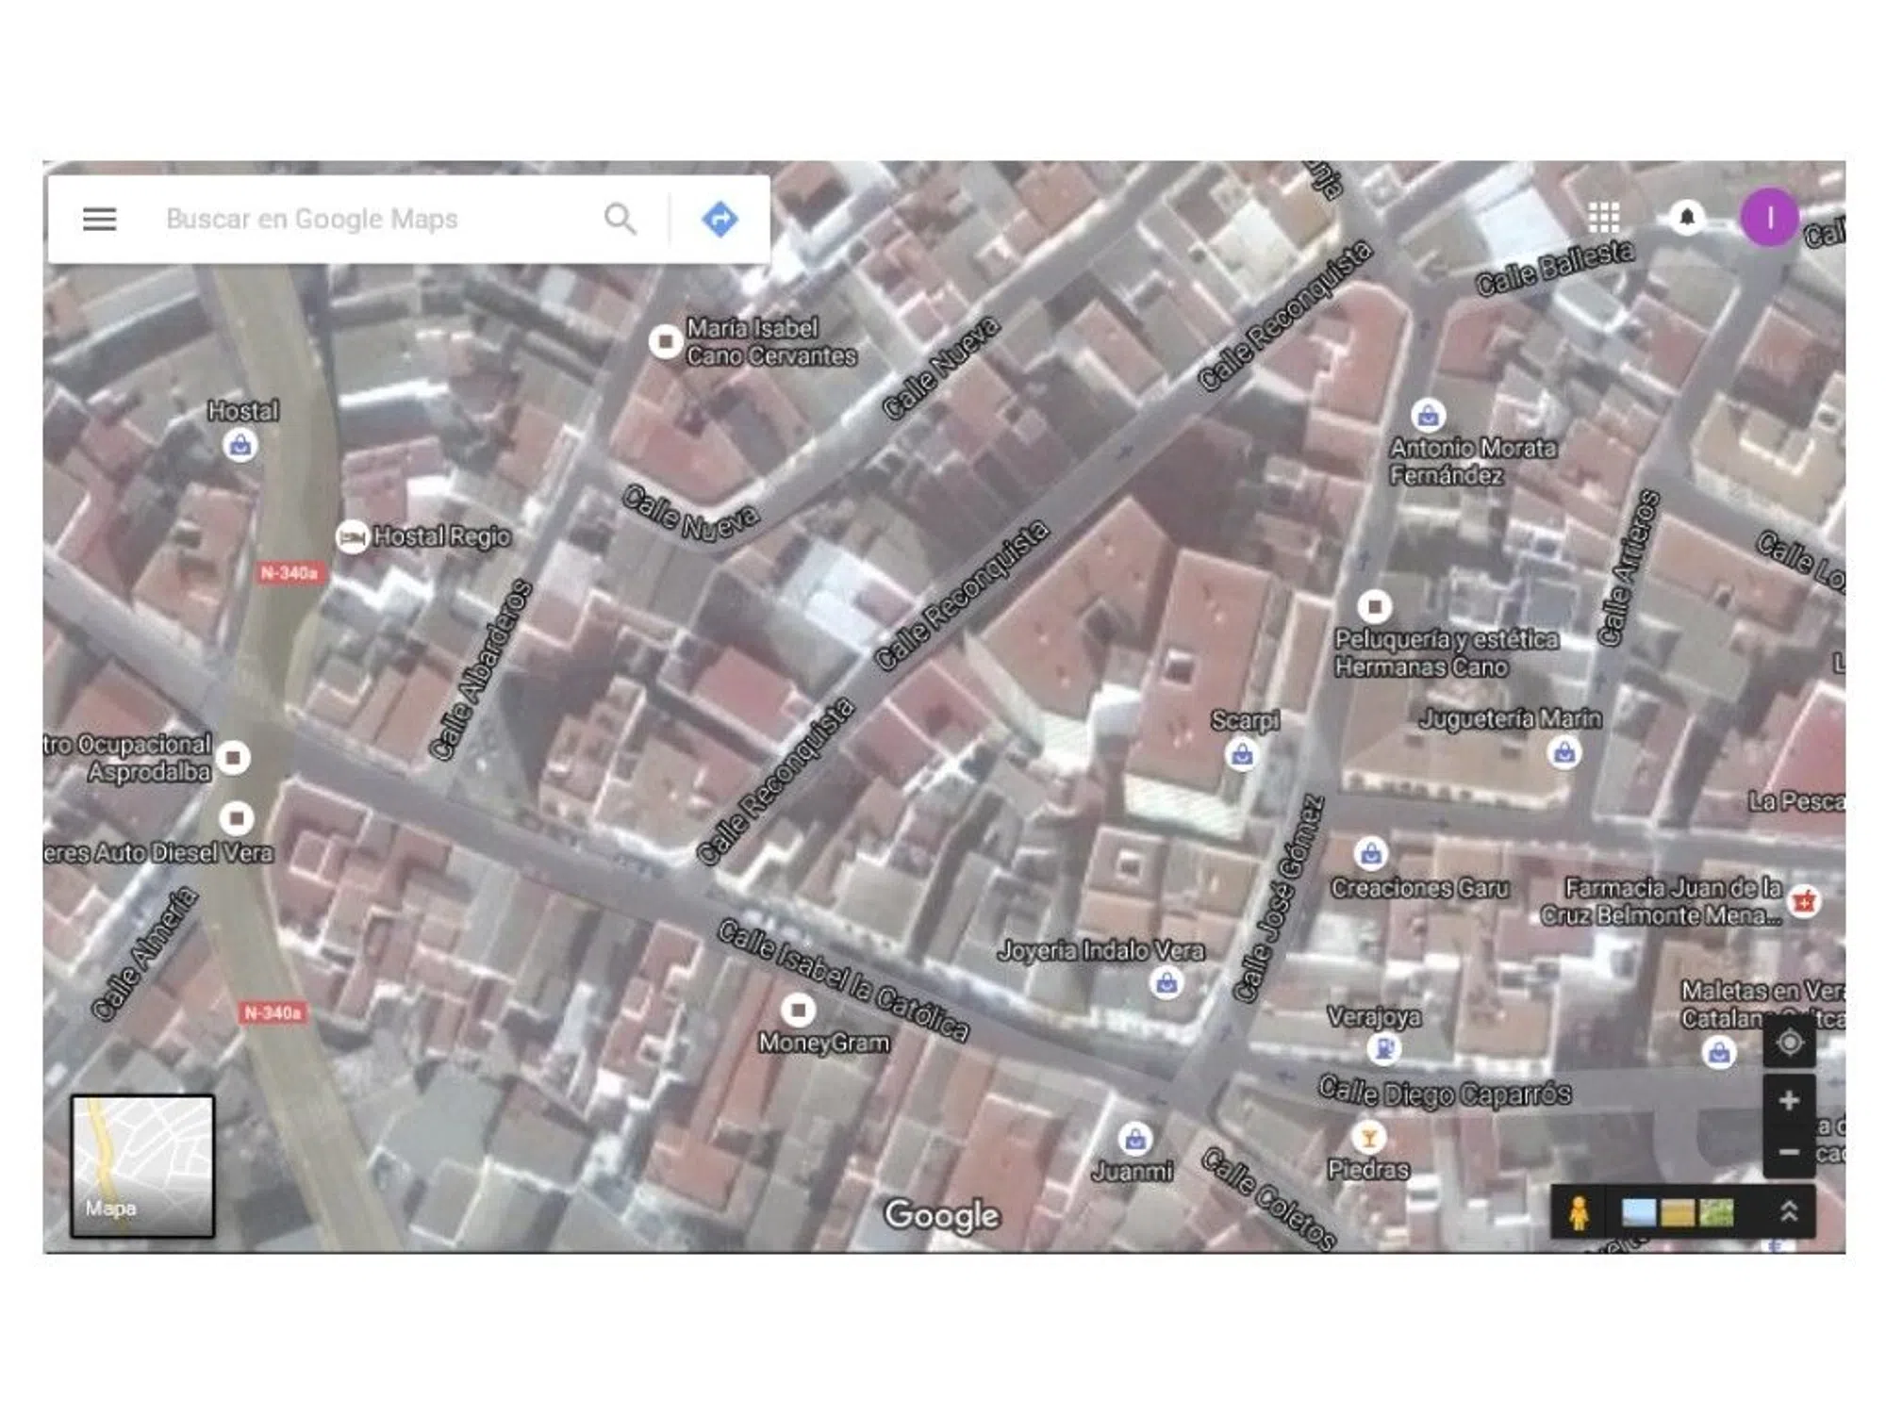The image size is (1886, 1414).
Task: Zoom in with the plus button
Action: (1789, 1100)
